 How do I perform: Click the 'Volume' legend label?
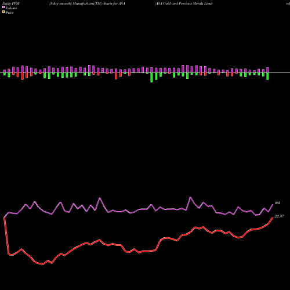pyautogui.click(x=11, y=8)
